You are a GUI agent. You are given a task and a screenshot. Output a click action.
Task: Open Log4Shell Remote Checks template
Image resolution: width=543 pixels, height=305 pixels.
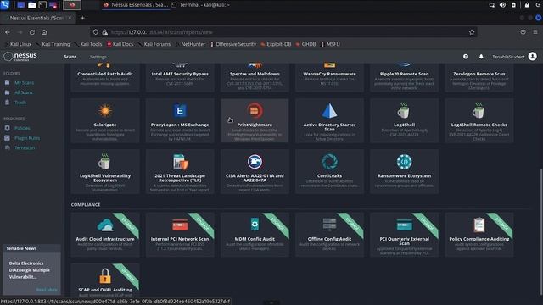(x=479, y=120)
